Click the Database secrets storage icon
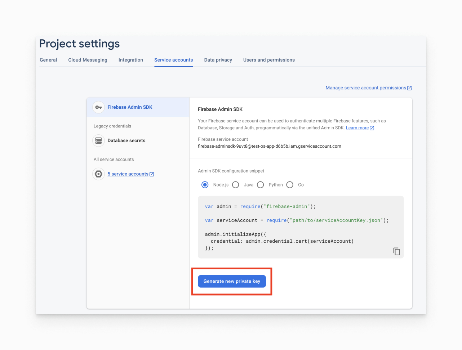 coord(98,141)
